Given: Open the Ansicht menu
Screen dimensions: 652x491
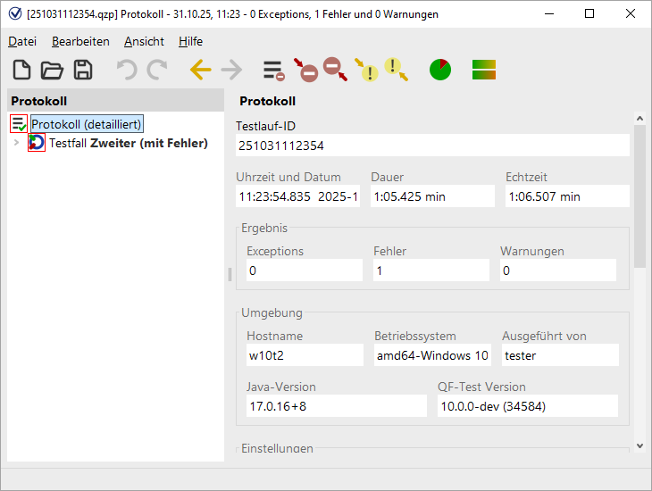Looking at the screenshot, I should tap(144, 41).
